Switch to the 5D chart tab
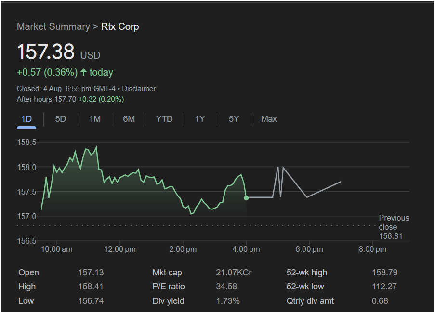This screenshot has height=313, width=435. pos(61,119)
